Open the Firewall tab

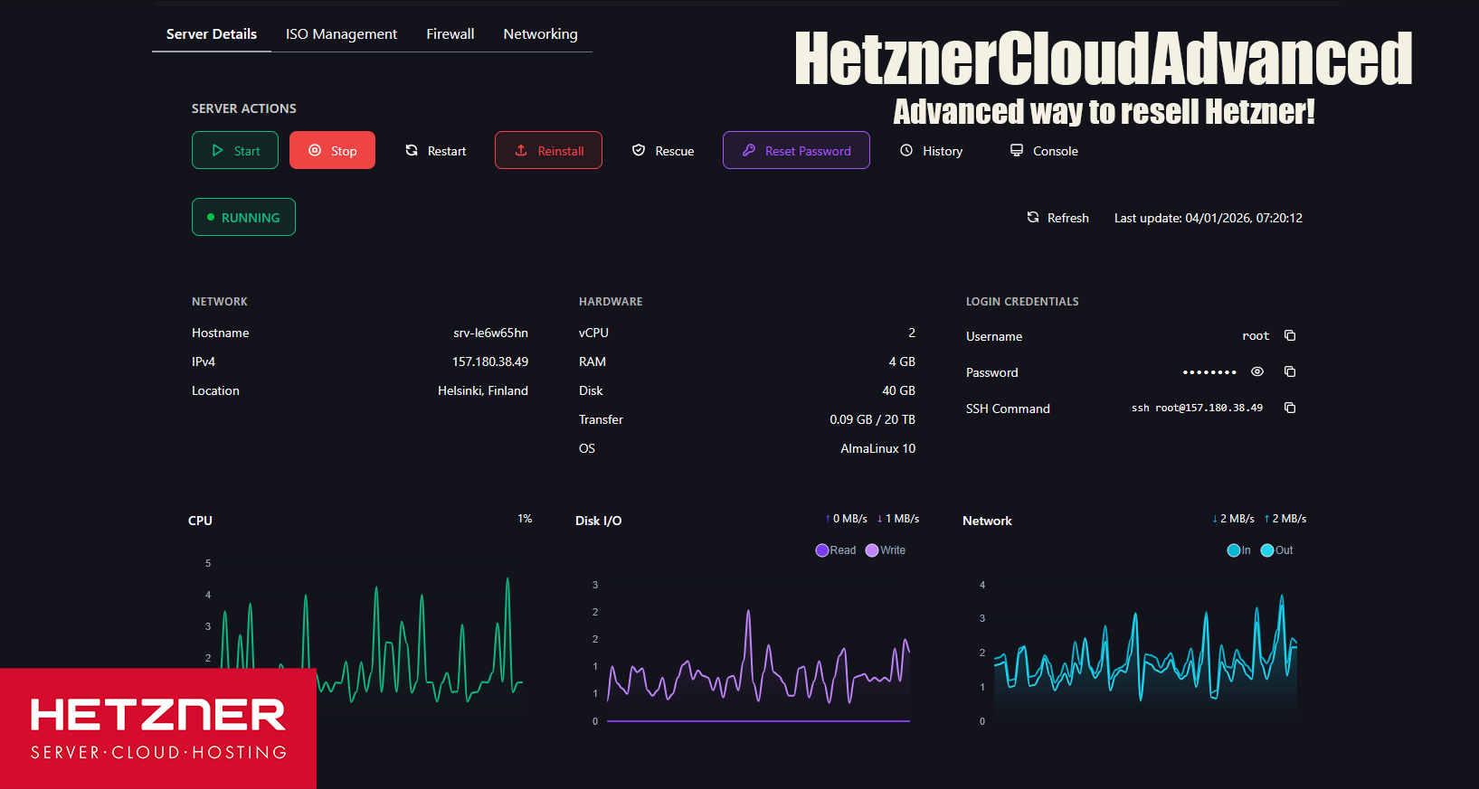[x=450, y=34]
